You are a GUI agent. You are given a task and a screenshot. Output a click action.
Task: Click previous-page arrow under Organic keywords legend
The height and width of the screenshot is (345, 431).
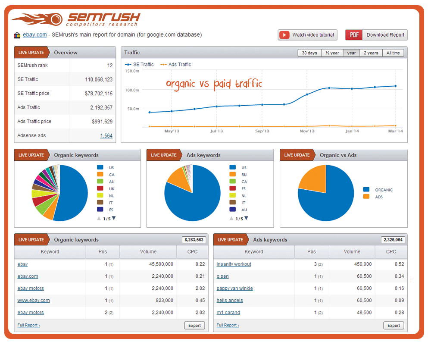point(99,218)
